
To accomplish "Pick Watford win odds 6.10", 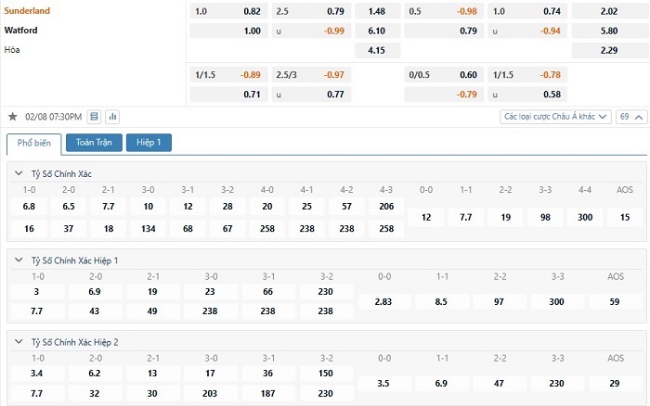I will point(377,31).
